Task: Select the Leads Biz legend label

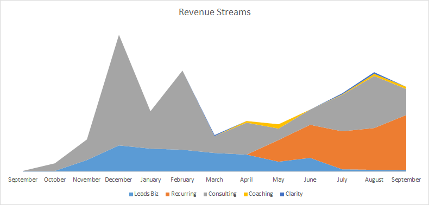Action: pos(146,194)
